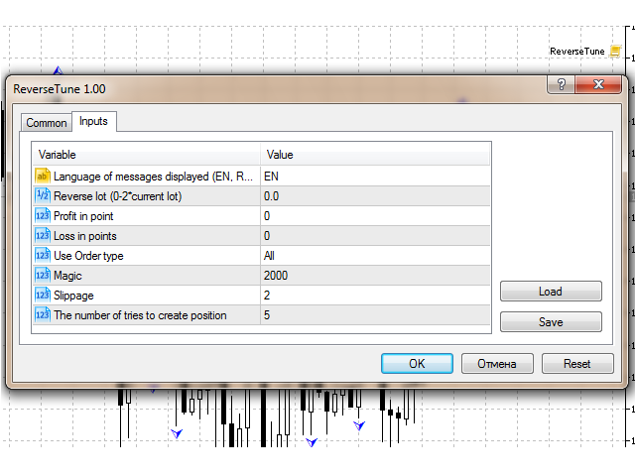
Task: Open dialog help question mark button
Action: pyautogui.click(x=563, y=87)
